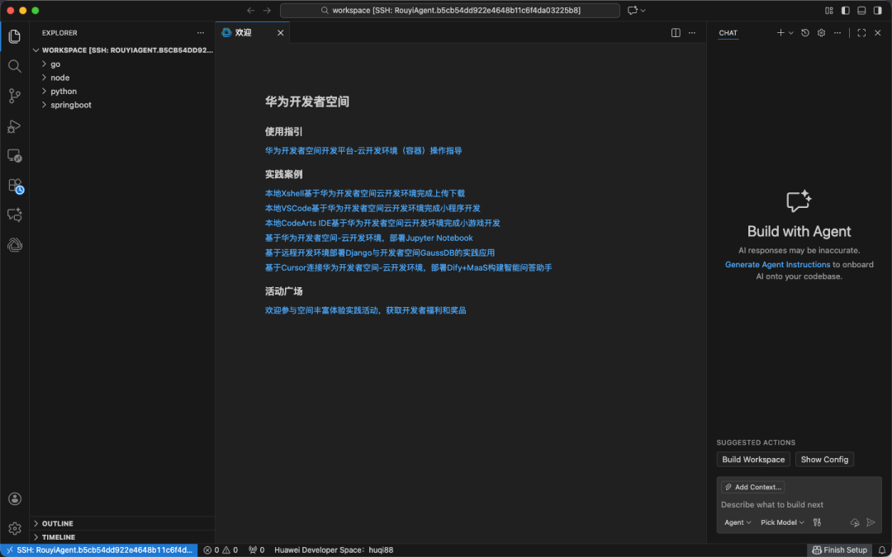Click the send chat message arrow
892x557 pixels.
871,522
